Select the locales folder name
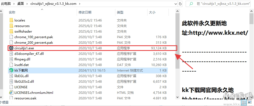This screenshot has width=254, height=106. [19, 20]
